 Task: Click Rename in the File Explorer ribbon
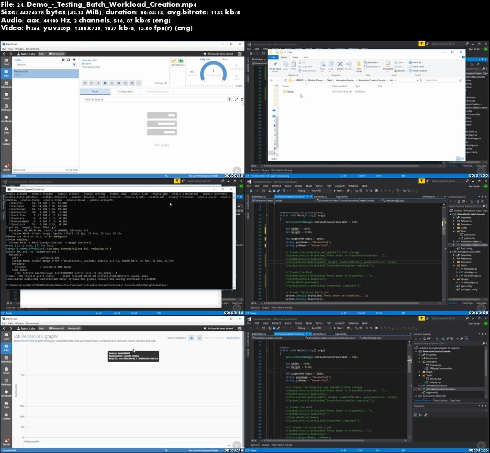pyautogui.click(x=348, y=66)
